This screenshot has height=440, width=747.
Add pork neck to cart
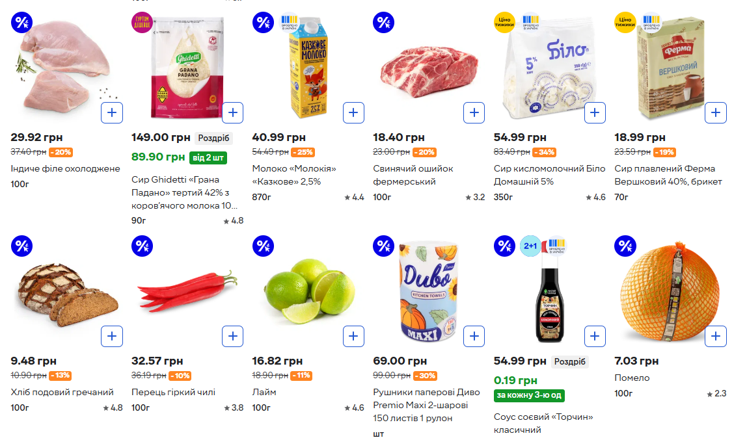click(x=474, y=112)
